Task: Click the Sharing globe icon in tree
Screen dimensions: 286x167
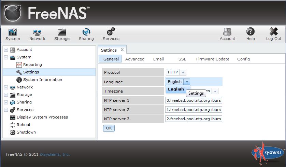Action: click(x=13, y=102)
